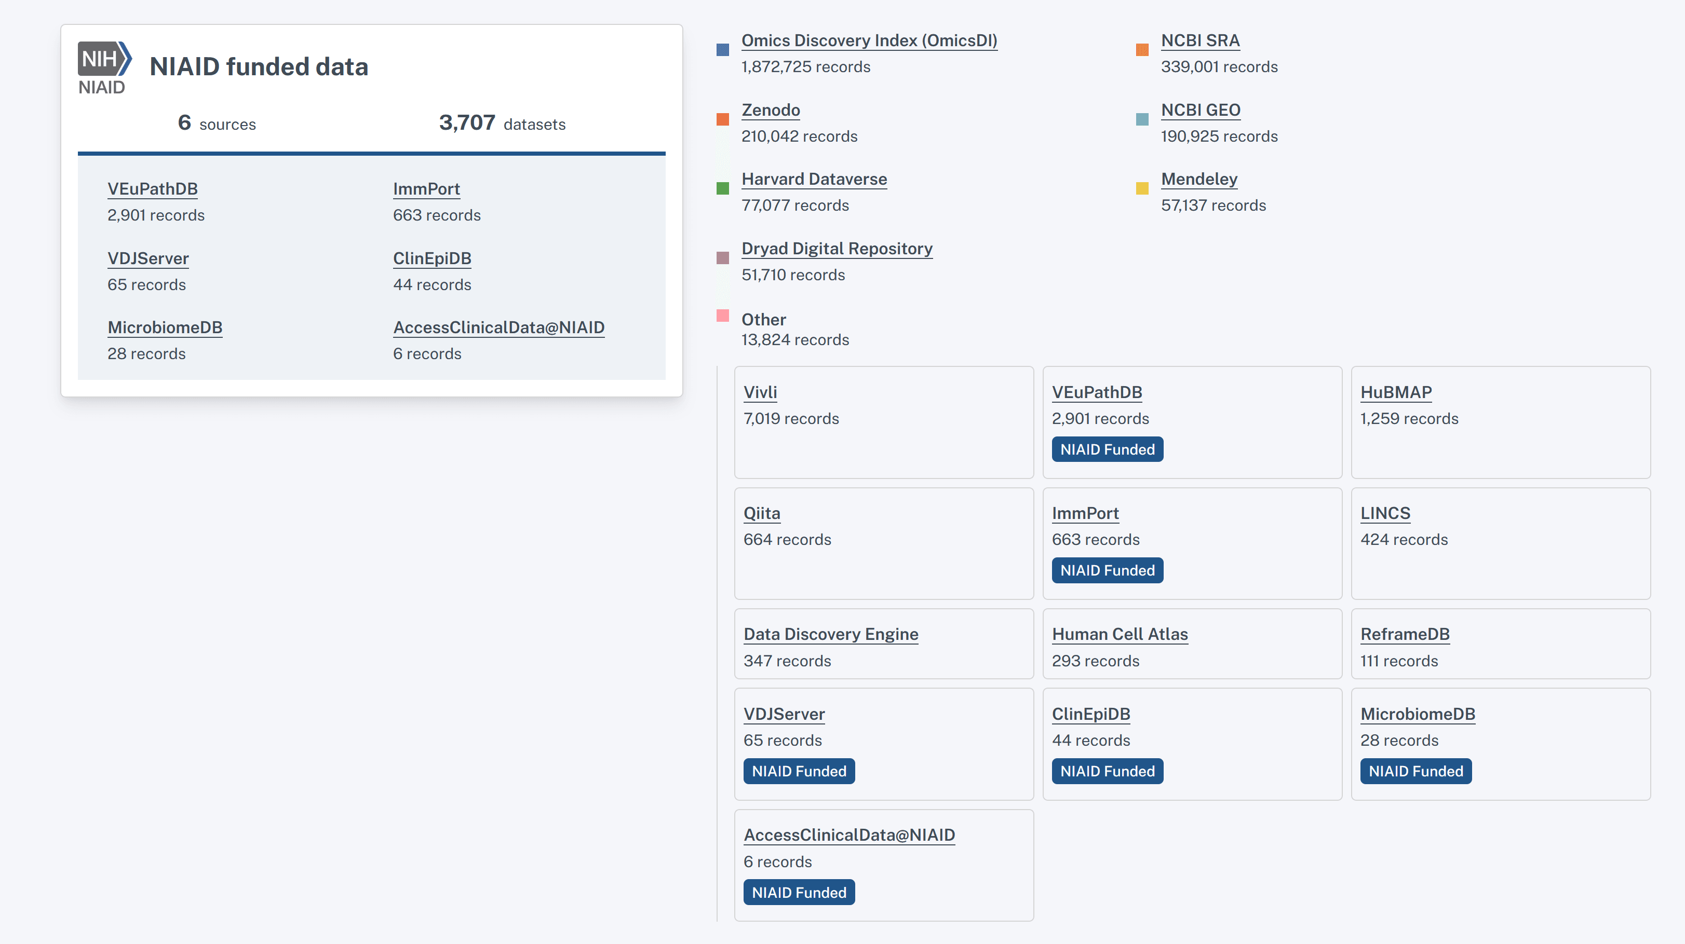Image resolution: width=1685 pixels, height=944 pixels.
Task: Open the Dryad Digital Repository link
Action: click(x=837, y=249)
